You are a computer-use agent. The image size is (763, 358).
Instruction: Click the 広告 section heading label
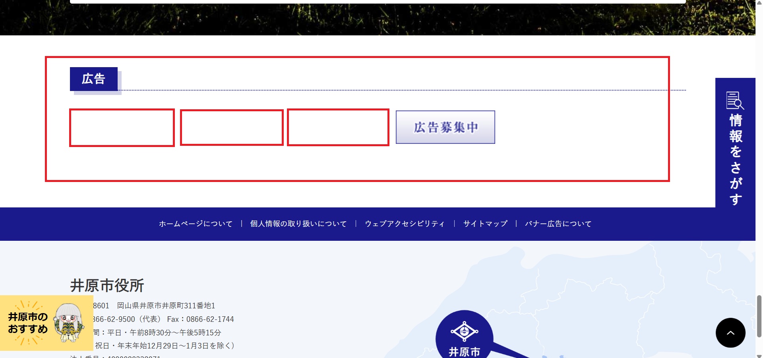coord(94,79)
